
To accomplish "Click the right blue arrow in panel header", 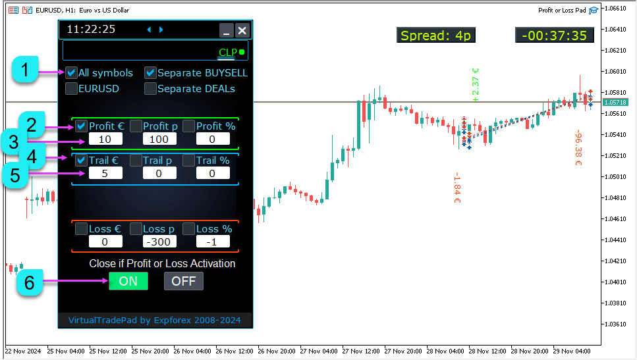I will (161, 30).
